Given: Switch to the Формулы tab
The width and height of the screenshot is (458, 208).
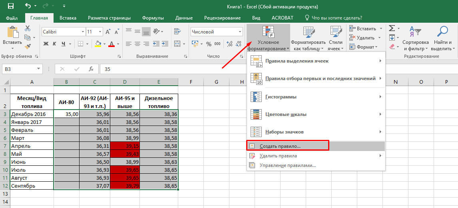Looking at the screenshot, I should click(153, 18).
